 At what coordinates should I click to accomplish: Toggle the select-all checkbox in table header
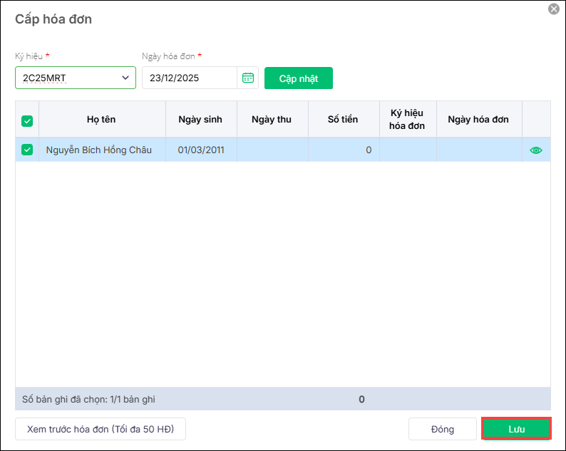click(x=27, y=120)
